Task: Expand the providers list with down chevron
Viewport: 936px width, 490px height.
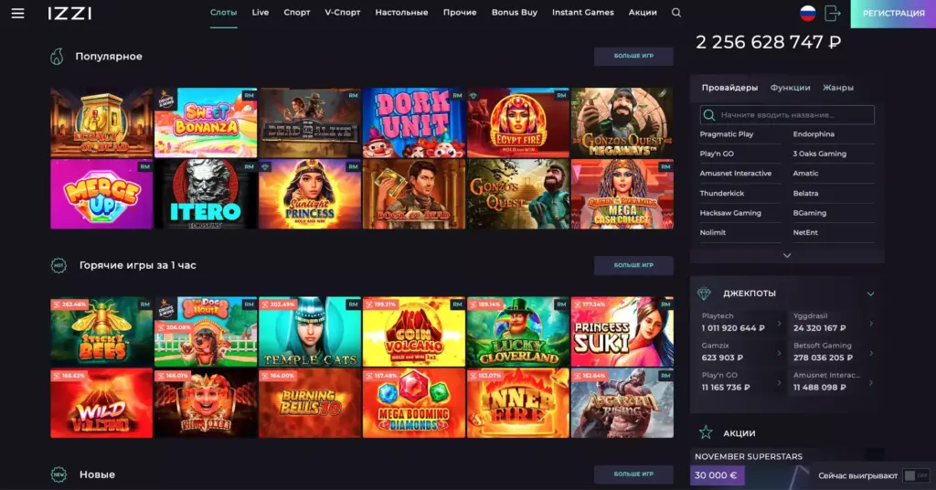Action: (787, 255)
